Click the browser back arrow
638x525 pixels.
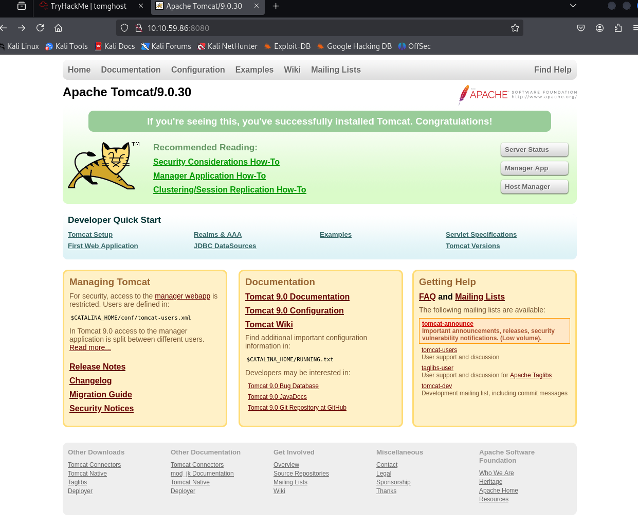pyautogui.click(x=4, y=28)
